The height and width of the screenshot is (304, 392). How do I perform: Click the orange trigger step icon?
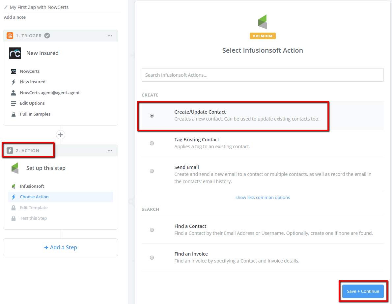[x=10, y=36]
